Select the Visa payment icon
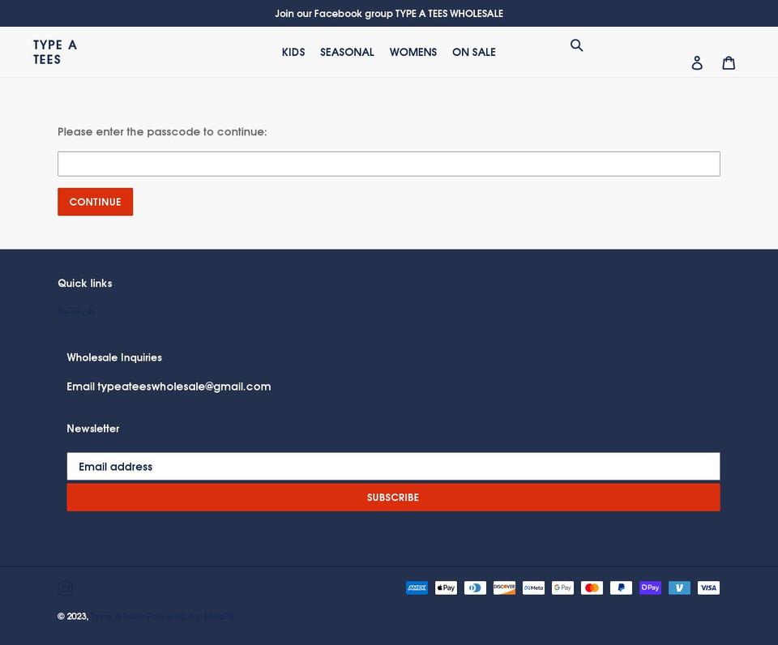The width and height of the screenshot is (778, 645). pos(708,588)
